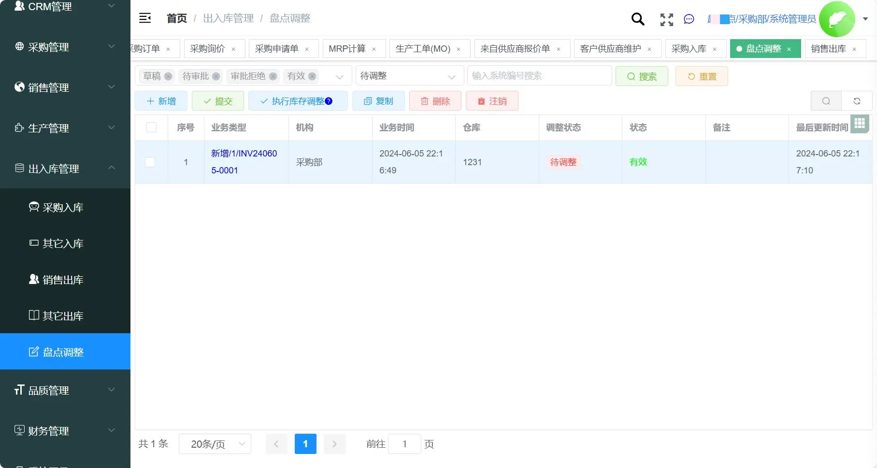Open the 待调整 status dropdown
The width and height of the screenshot is (877, 468).
[408, 75]
